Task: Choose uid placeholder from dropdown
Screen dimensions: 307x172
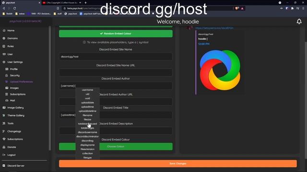Action: click(87, 94)
